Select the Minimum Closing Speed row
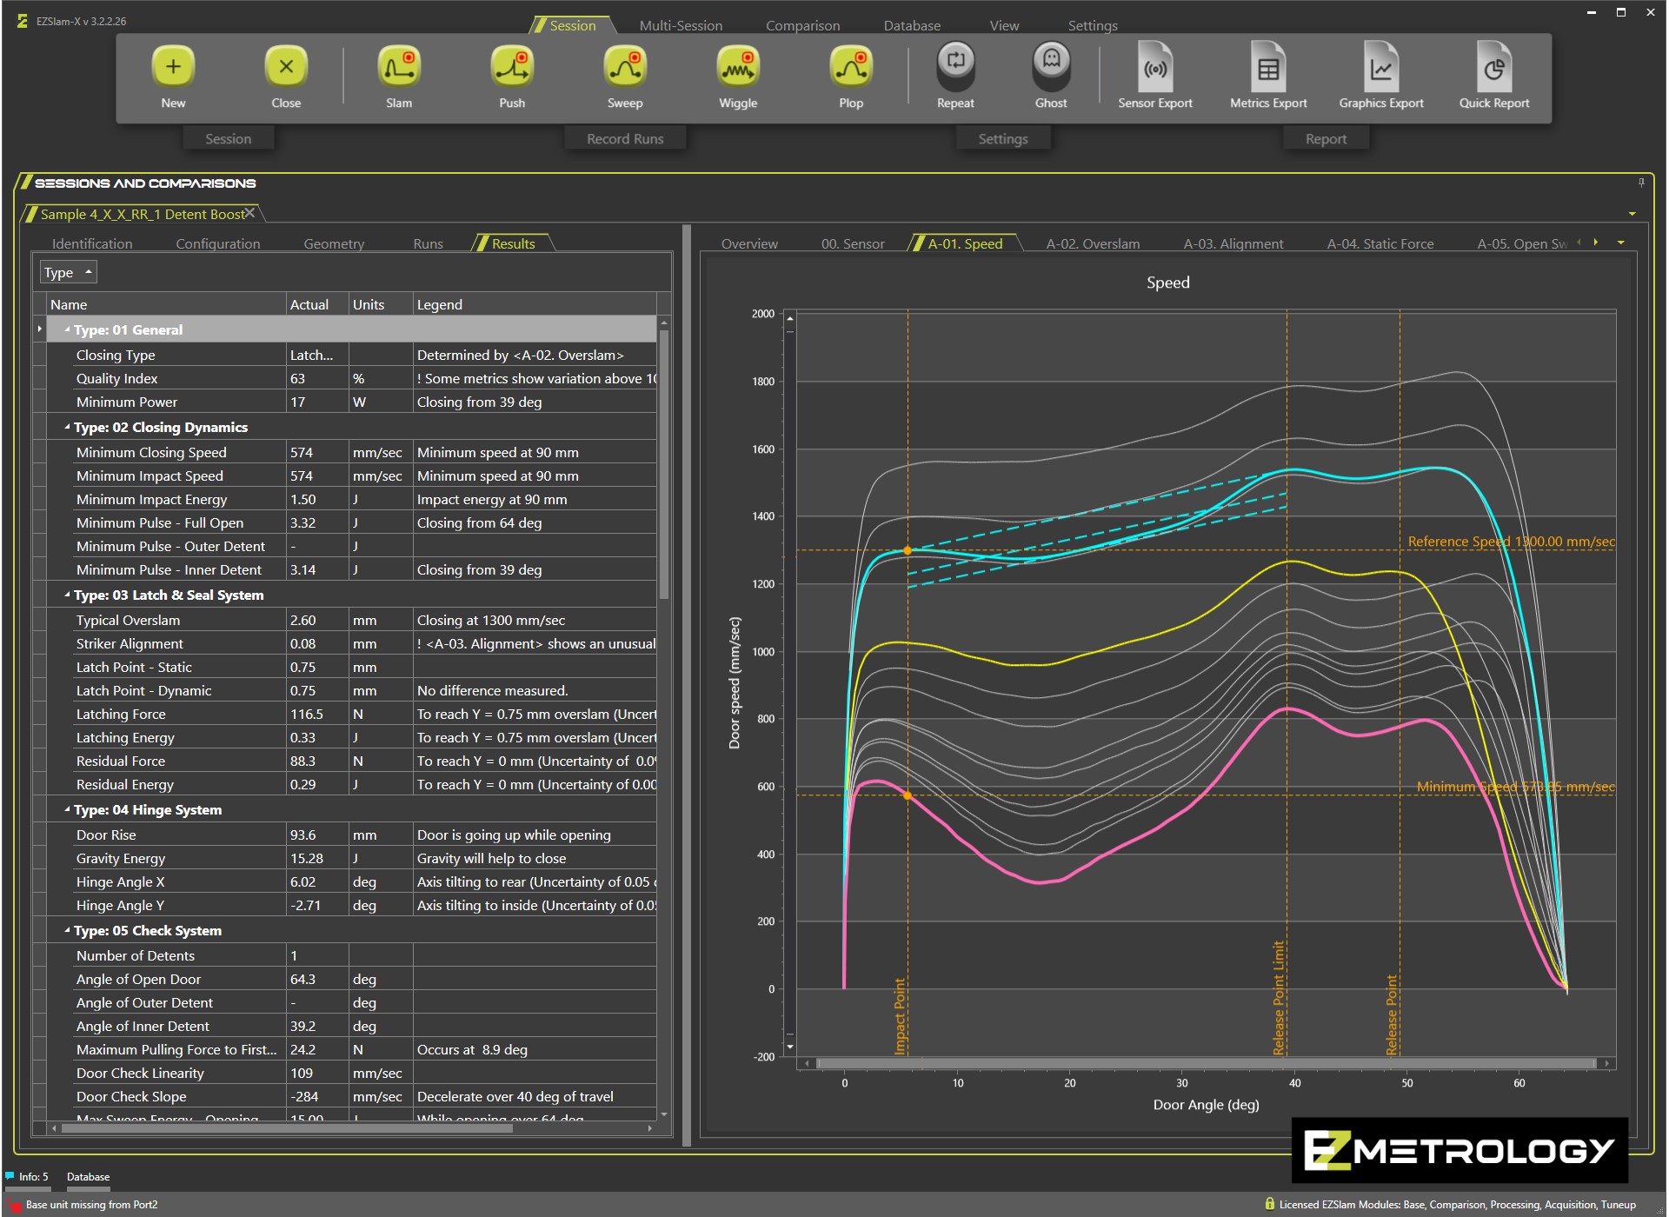 click(x=151, y=452)
